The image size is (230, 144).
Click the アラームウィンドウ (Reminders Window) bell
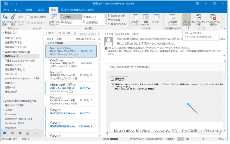pyautogui.click(x=187, y=17)
